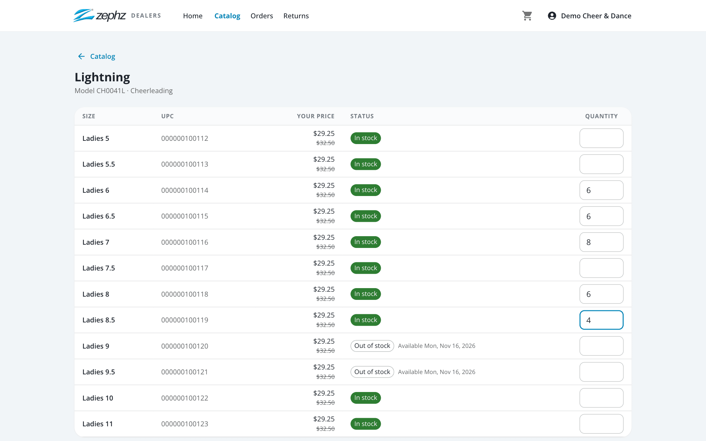Focus the Ladies 6.5 quantity box
Image resolution: width=706 pixels, height=441 pixels.
(x=601, y=216)
